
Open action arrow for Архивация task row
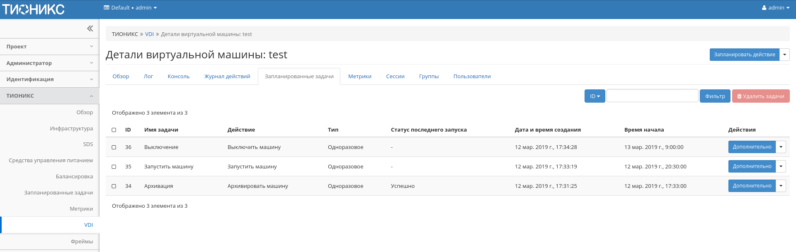(x=781, y=186)
